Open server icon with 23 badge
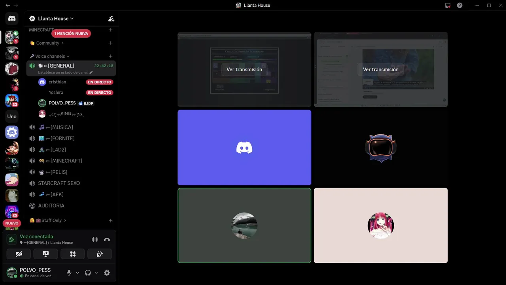 [x=12, y=101]
